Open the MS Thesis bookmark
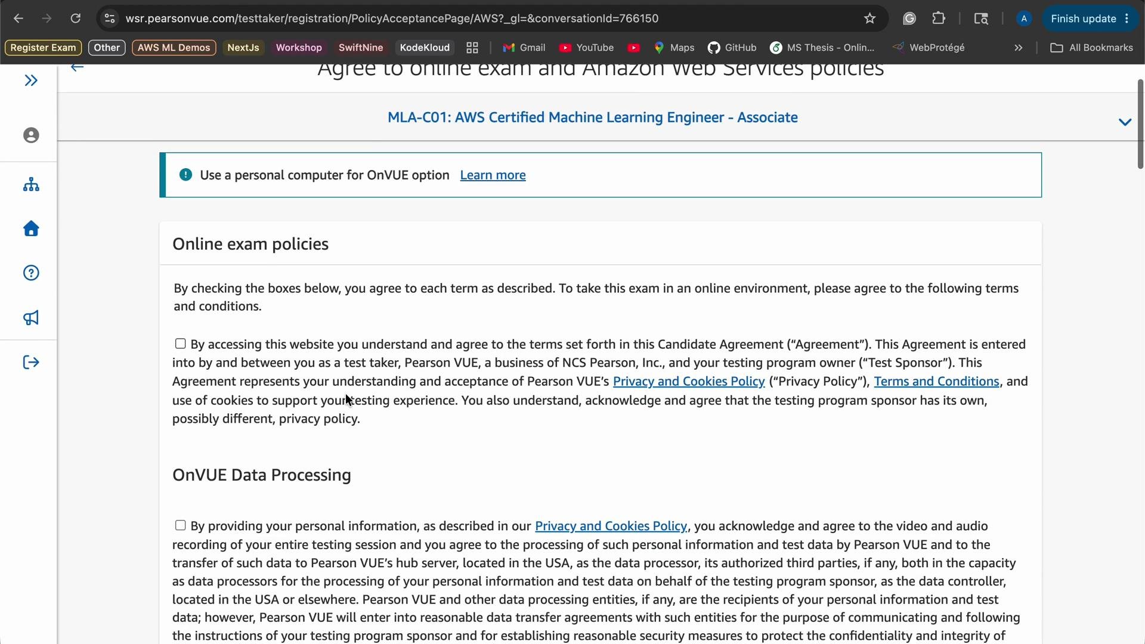1145x644 pixels. (x=822, y=48)
